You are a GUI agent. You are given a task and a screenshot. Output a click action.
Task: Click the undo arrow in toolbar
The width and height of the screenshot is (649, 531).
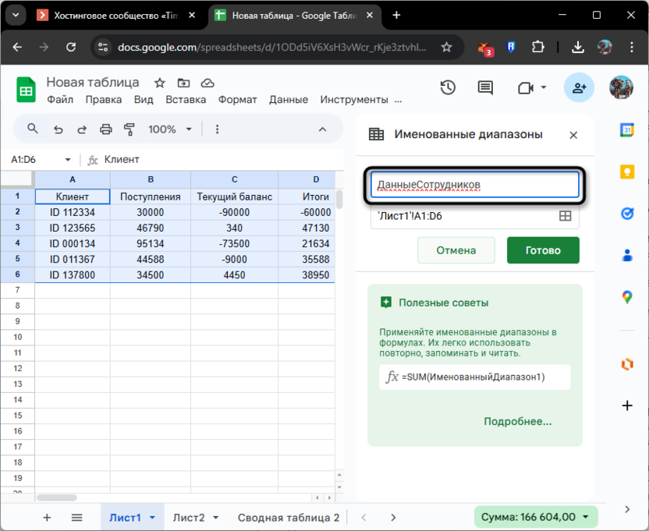pyautogui.click(x=58, y=129)
